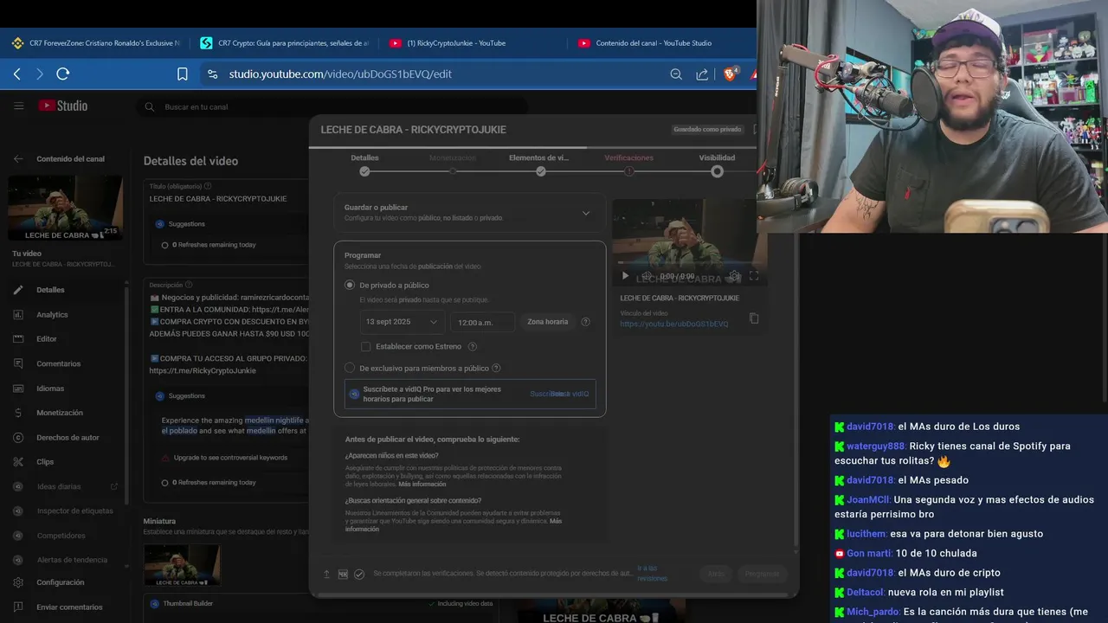Open Clips from the sidebar
1108x623 pixels.
pos(45,462)
